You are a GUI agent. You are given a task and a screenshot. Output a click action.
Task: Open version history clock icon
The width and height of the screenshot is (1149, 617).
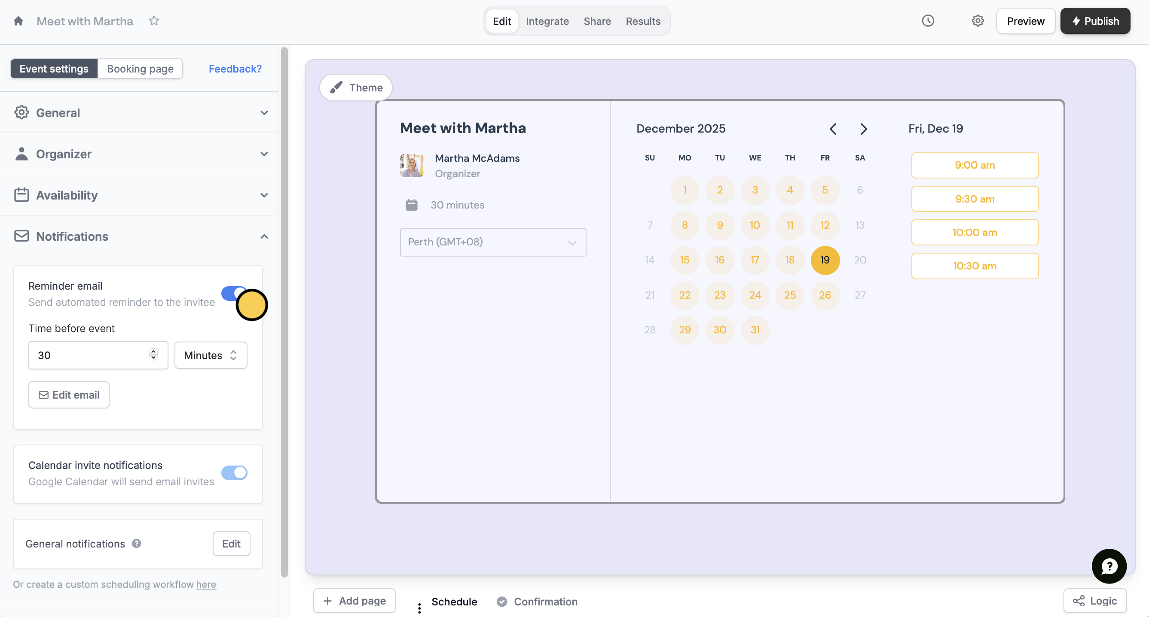pyautogui.click(x=928, y=21)
